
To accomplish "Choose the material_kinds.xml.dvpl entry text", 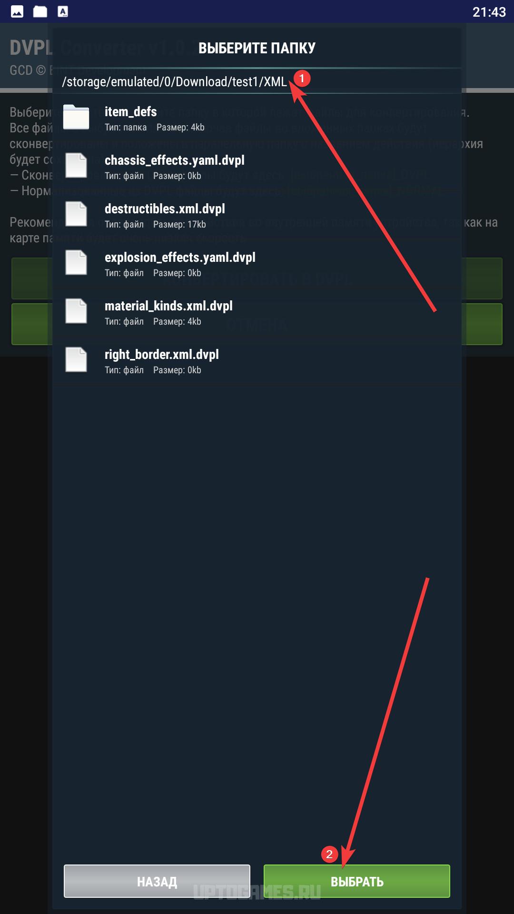I will (x=168, y=306).
